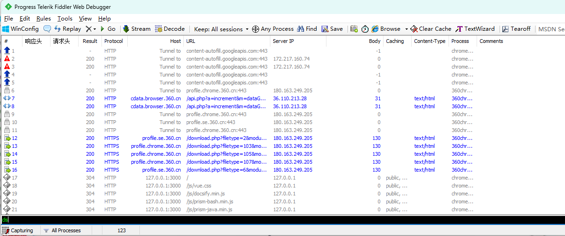Click the /js/vue.css URL row
Image resolution: width=565 pixels, height=236 pixels.
pyautogui.click(x=199, y=186)
